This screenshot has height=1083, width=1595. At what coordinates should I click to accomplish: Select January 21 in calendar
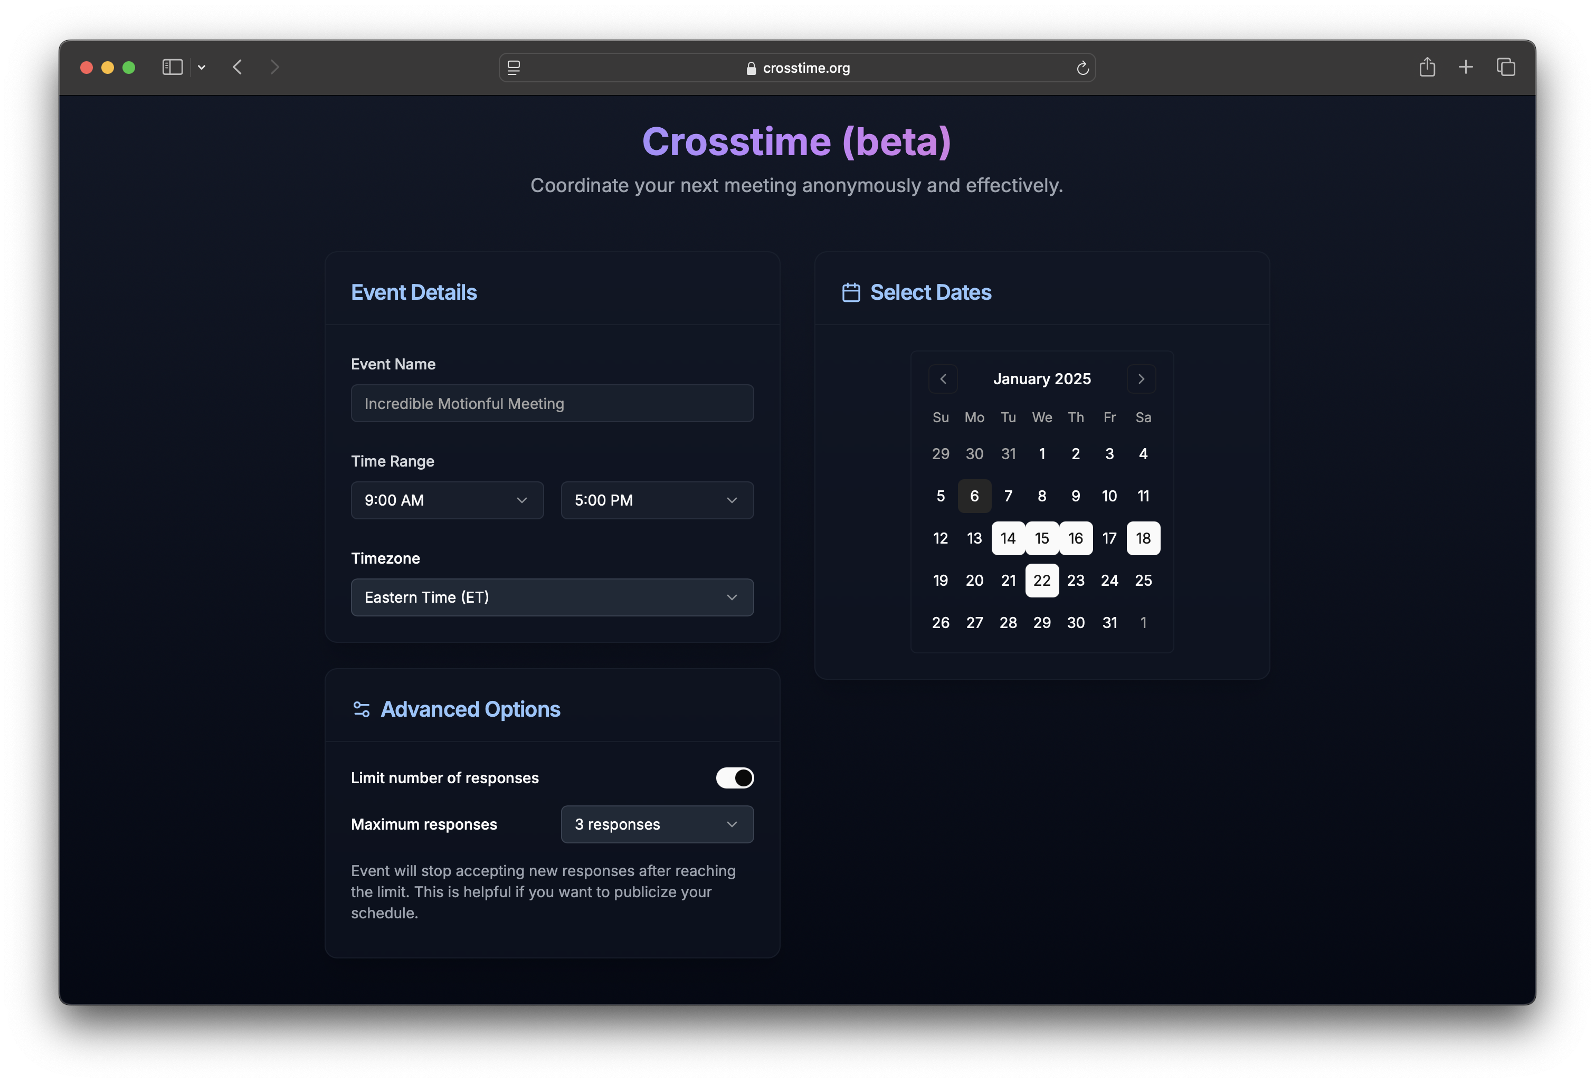[1008, 581]
